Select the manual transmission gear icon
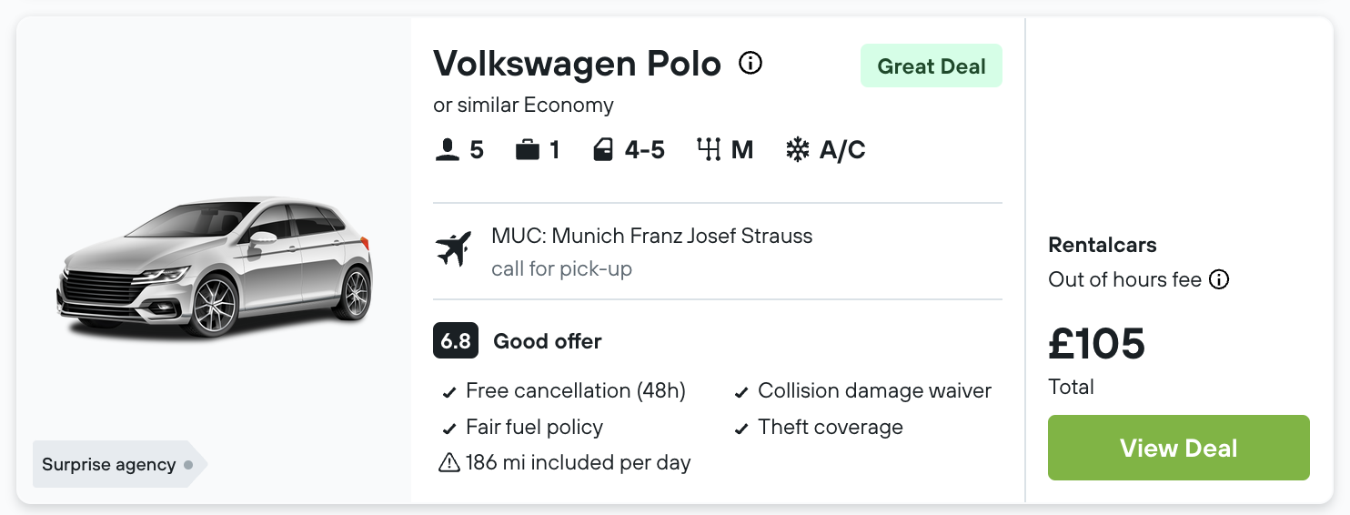This screenshot has height=515, width=1350. pyautogui.click(x=710, y=149)
